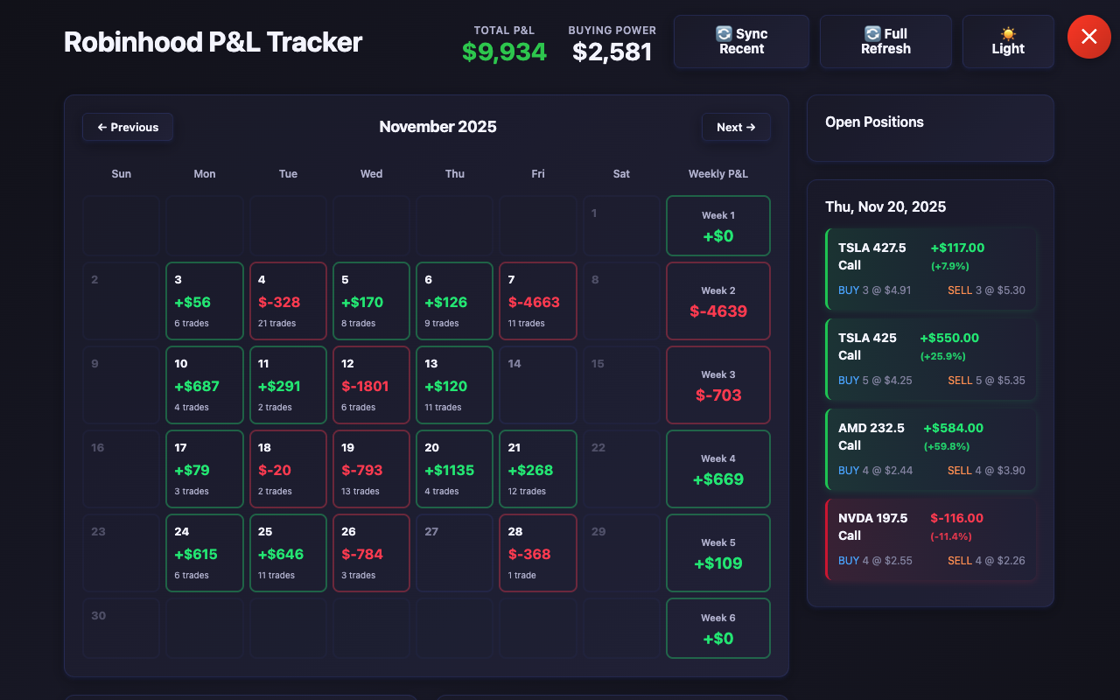Image resolution: width=1120 pixels, height=700 pixels.
Task: Select November 20 day with +$1135
Action: click(455, 469)
